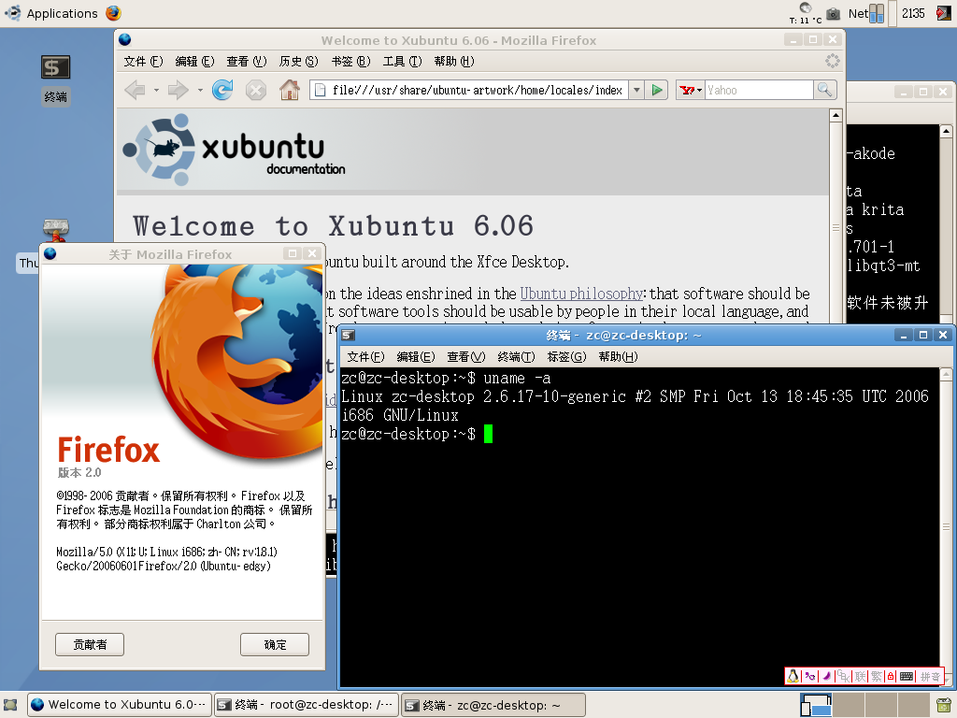Image resolution: width=957 pixels, height=718 pixels.
Task: Open Firefox 帮助(H) menu
Action: [453, 61]
